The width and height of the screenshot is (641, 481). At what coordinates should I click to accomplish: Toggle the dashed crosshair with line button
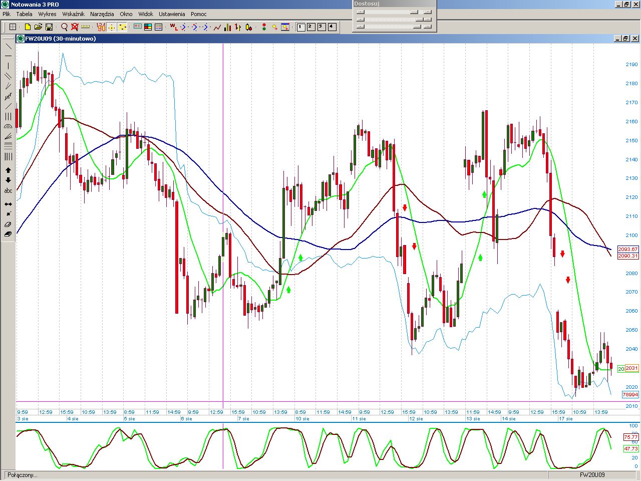click(x=122, y=27)
